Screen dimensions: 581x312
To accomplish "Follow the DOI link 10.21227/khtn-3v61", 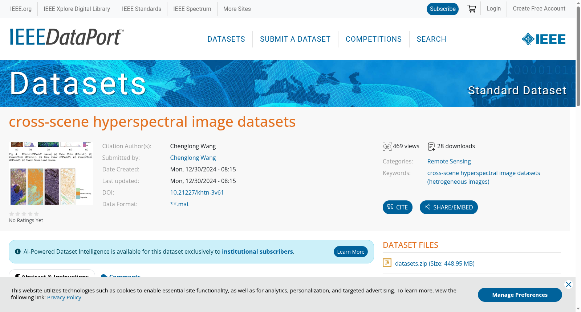I will [197, 193].
